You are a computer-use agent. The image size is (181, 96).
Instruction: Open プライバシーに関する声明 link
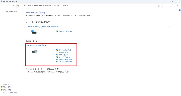[x=10, y=93]
